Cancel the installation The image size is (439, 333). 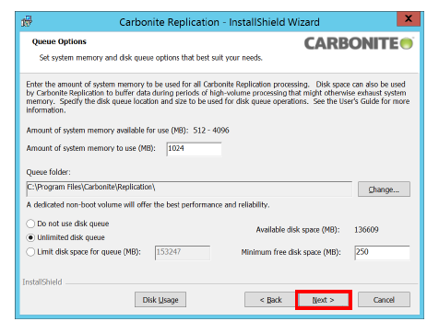(384, 300)
